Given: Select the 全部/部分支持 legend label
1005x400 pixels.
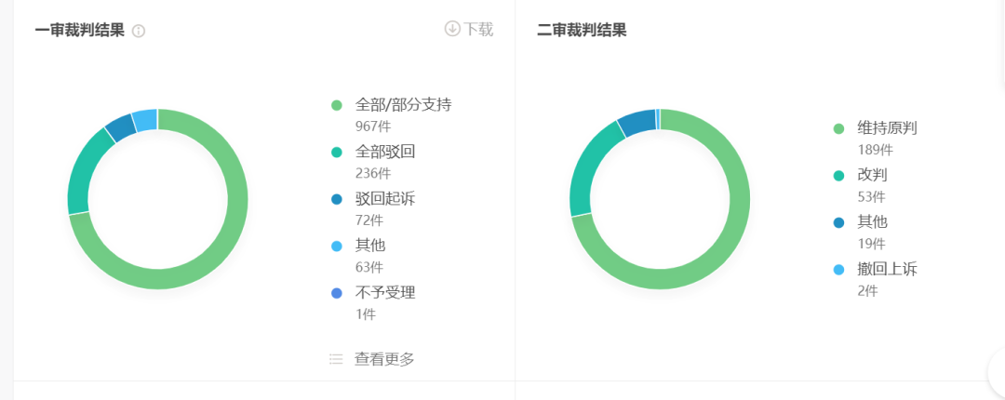Looking at the screenshot, I should [403, 105].
